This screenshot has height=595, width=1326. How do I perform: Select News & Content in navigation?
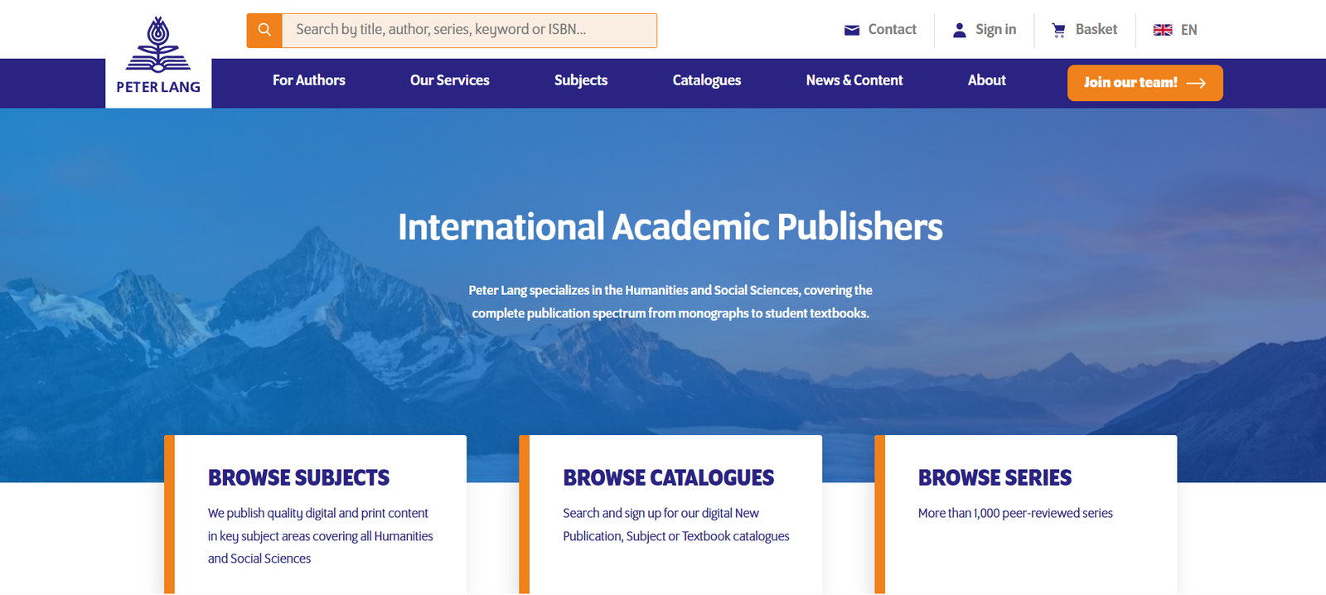854,80
